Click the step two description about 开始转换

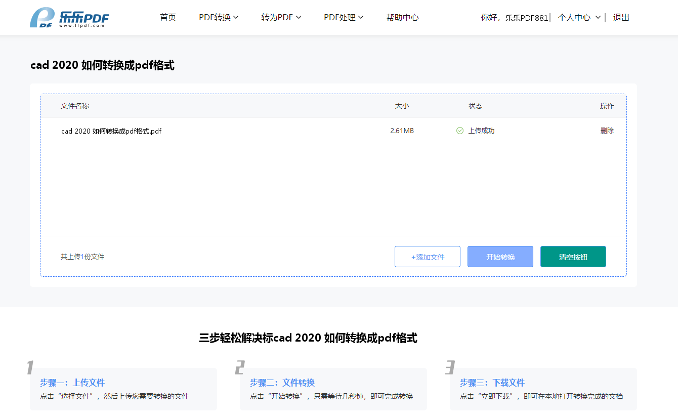(331, 396)
